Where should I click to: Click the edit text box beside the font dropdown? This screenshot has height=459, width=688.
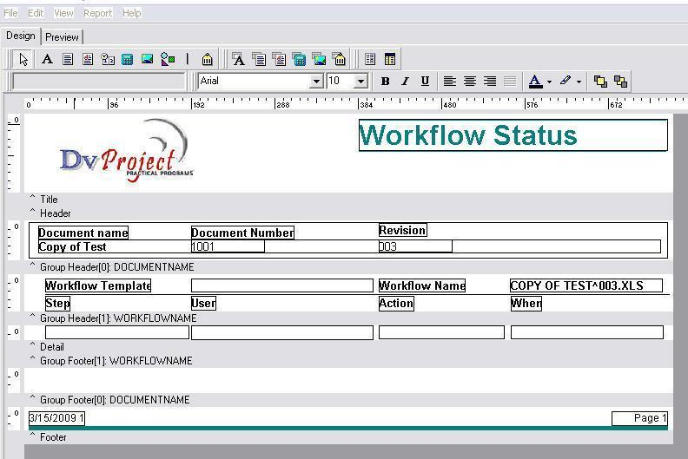click(99, 82)
